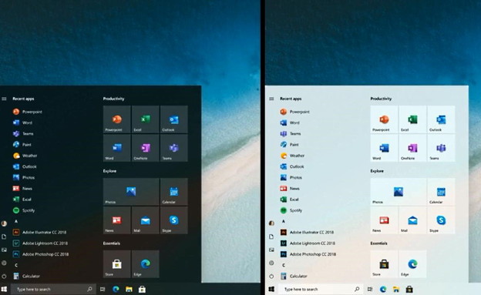Open Teams tile in dark Start menu
Viewport: 481px width, 295px height.
point(174,148)
